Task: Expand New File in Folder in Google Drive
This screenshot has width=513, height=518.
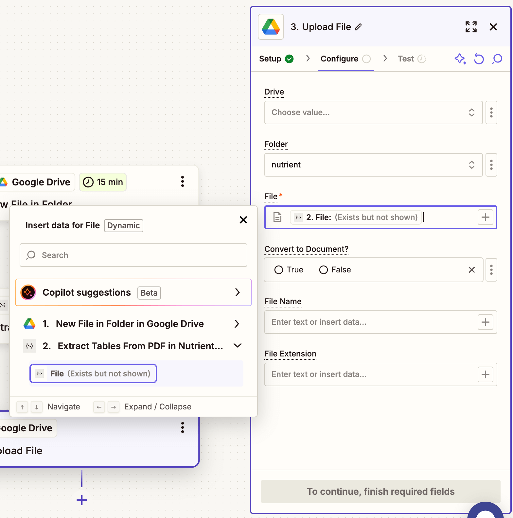Action: coord(237,324)
